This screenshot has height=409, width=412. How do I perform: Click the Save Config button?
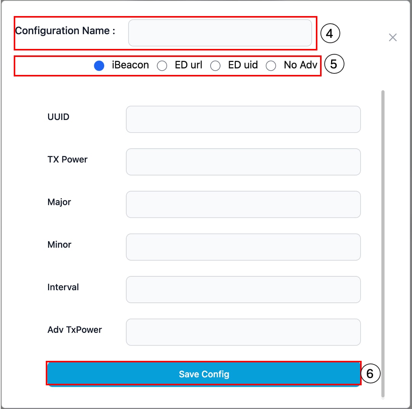[x=203, y=374]
